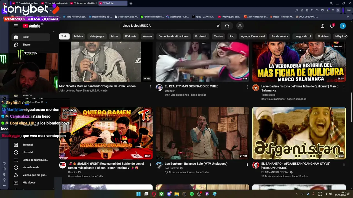Open the Quiero Ramen video thumbnail
The height and width of the screenshot is (198, 353).
click(106, 133)
